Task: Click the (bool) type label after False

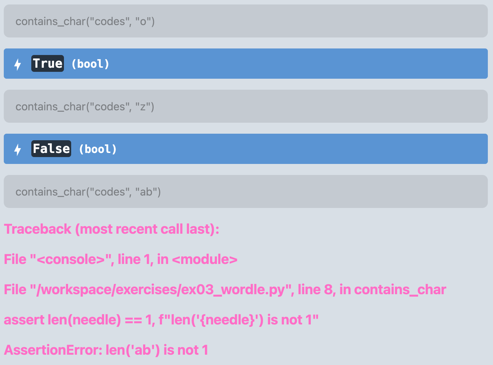Action: (98, 149)
